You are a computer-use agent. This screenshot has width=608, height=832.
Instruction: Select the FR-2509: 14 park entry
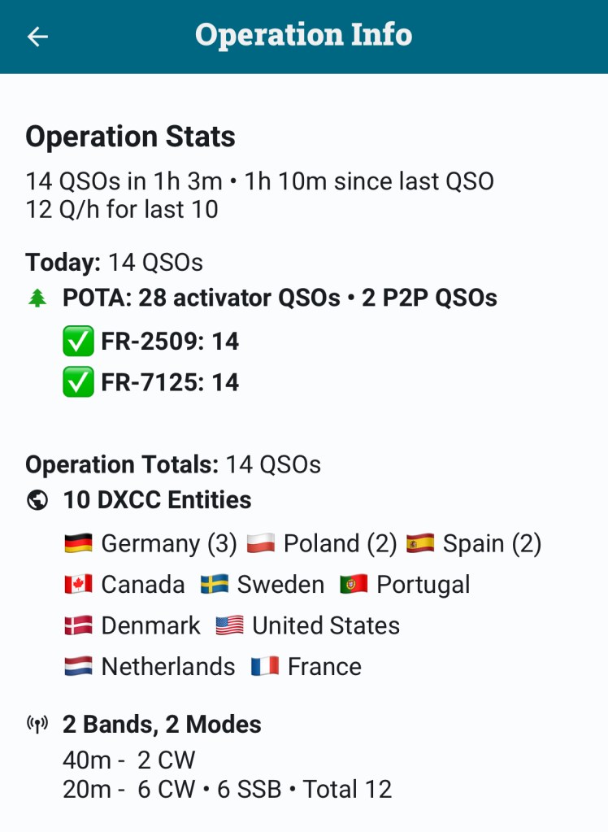point(170,342)
